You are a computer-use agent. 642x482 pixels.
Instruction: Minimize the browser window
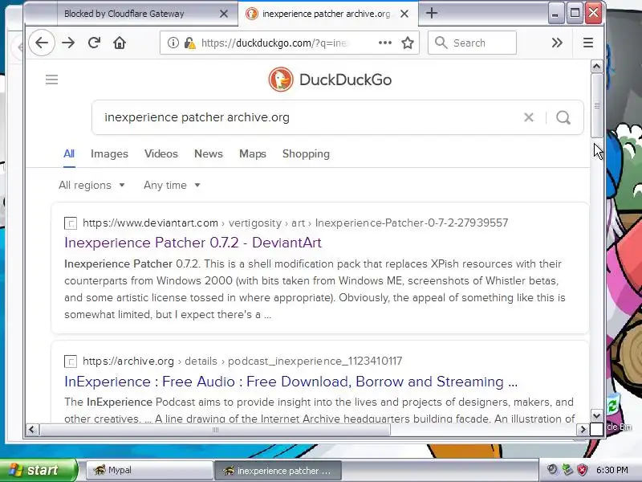(555, 14)
